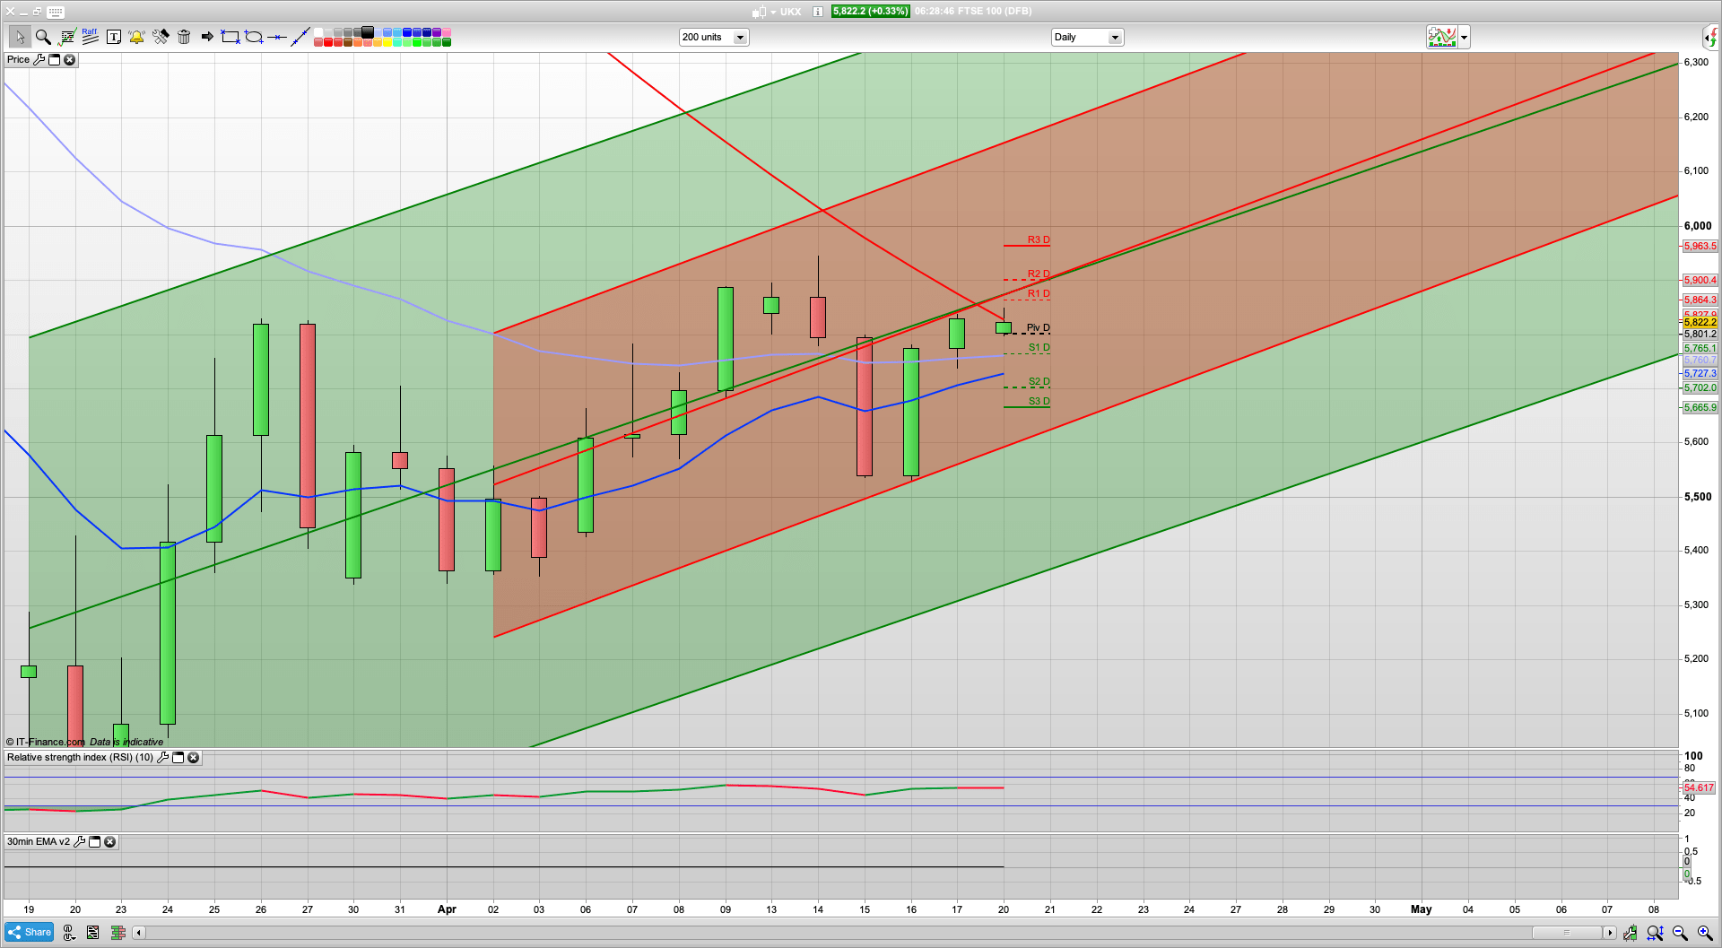Select the magnifying glass zoom tool
Viewport: 1722px width, 948px height.
(43, 37)
